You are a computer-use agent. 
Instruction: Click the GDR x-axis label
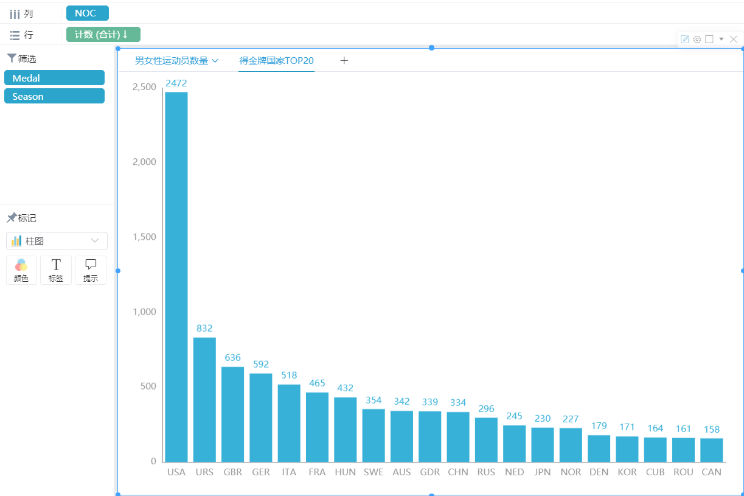click(429, 472)
